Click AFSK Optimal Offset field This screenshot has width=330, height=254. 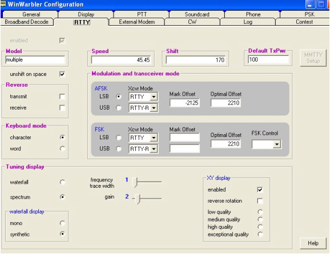click(x=226, y=103)
